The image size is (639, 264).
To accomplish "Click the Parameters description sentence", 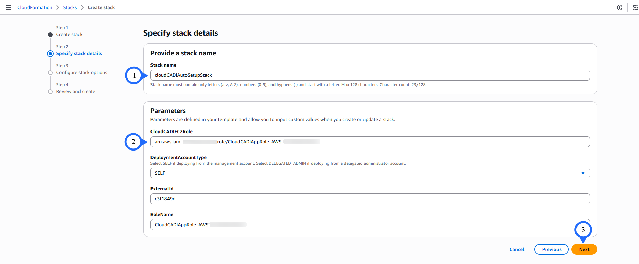I will (x=273, y=119).
